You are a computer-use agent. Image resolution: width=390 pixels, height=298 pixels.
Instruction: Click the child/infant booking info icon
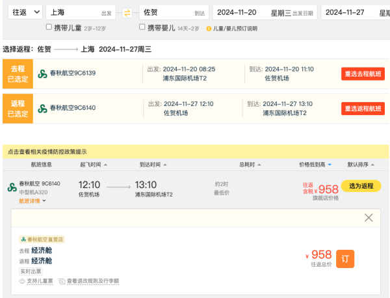click(209, 29)
